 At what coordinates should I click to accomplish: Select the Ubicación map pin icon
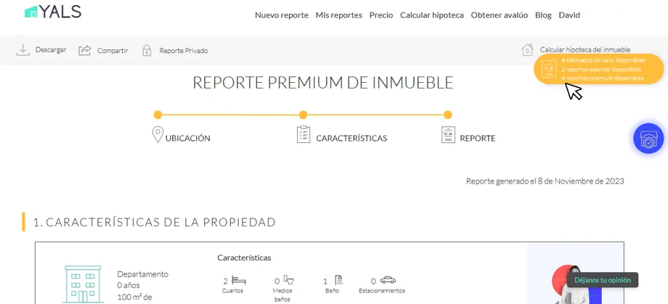tap(158, 135)
